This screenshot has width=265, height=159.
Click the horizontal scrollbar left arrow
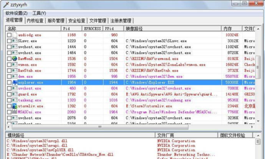tap(8, 127)
